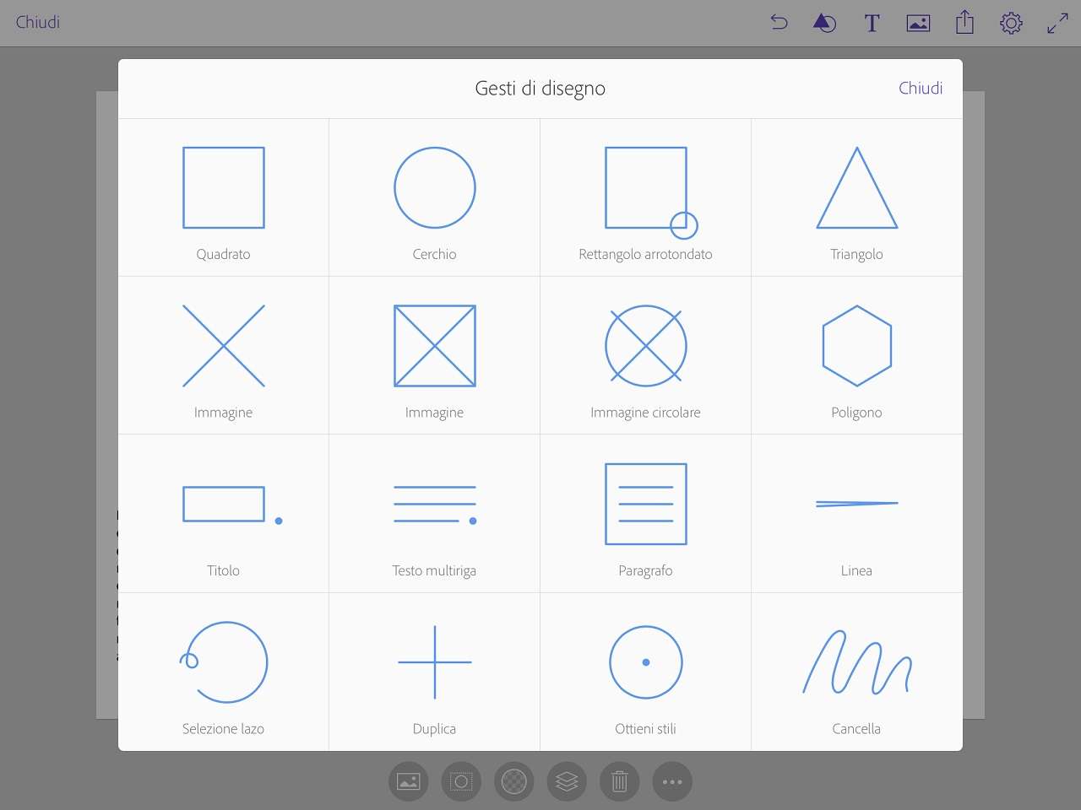Close the Gesti di disegno dialog via Chiudi

[x=920, y=89]
